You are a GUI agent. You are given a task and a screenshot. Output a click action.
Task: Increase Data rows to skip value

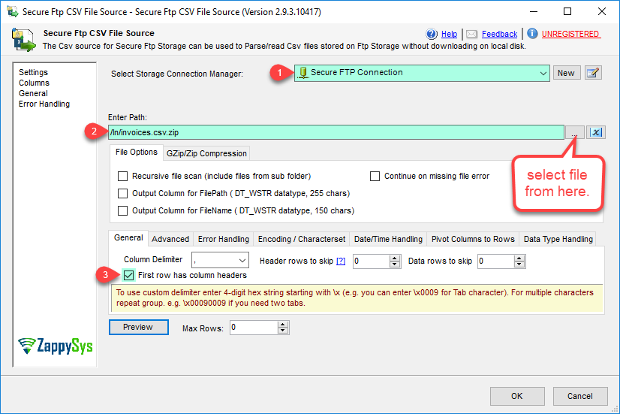519,258
